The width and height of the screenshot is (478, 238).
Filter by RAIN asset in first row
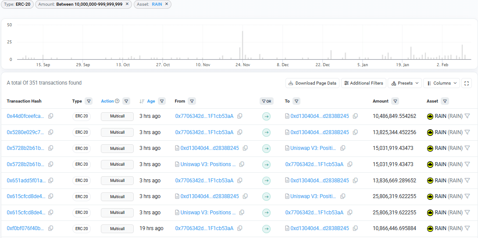[x=467, y=116]
